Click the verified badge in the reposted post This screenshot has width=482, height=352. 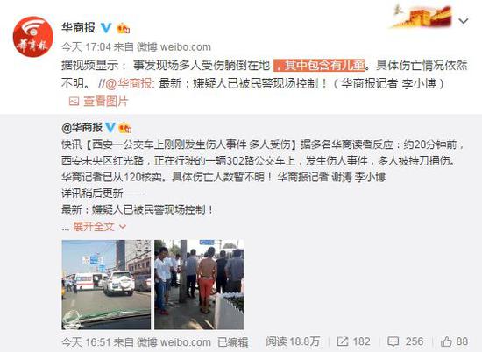pos(110,127)
